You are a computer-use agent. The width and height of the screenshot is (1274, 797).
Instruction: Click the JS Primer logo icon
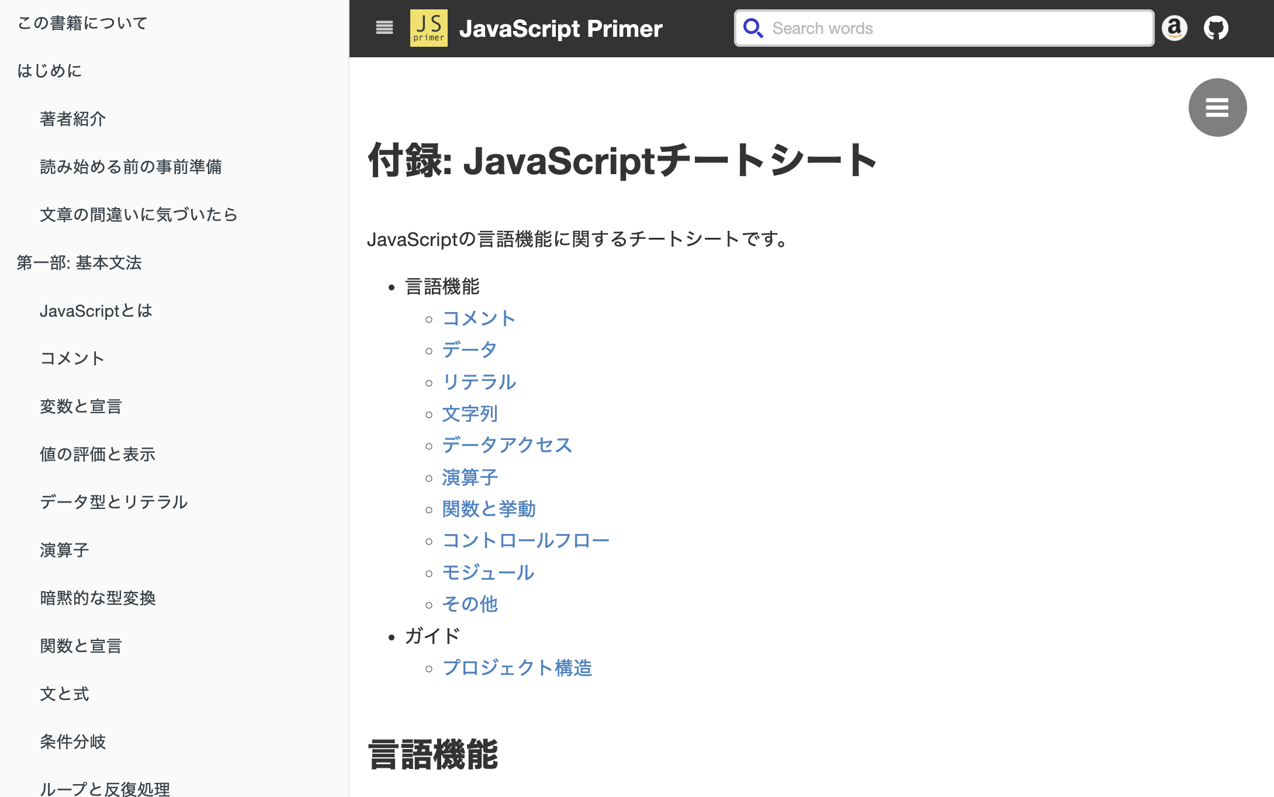(428, 28)
